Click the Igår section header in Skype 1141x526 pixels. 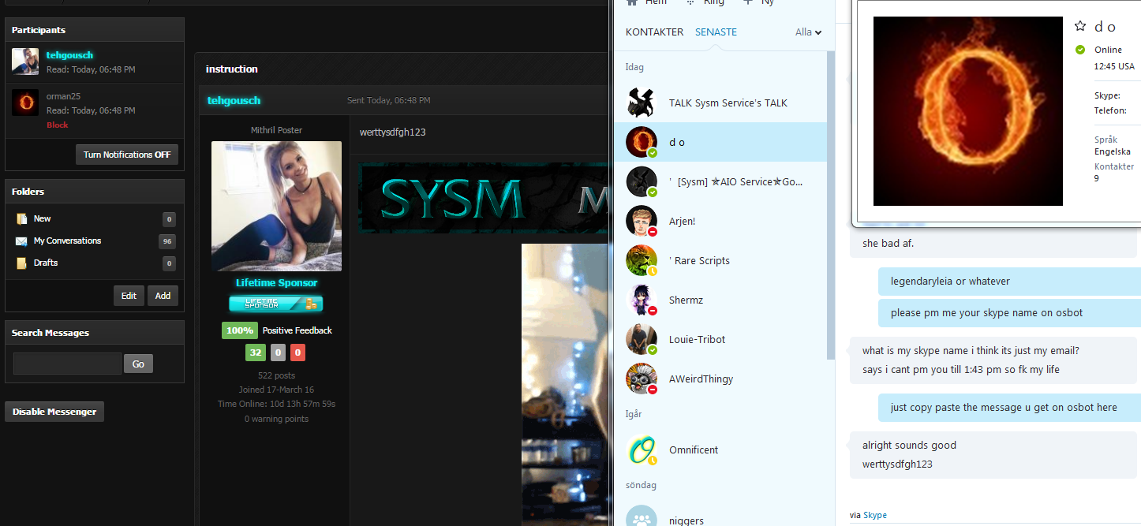pos(634,414)
